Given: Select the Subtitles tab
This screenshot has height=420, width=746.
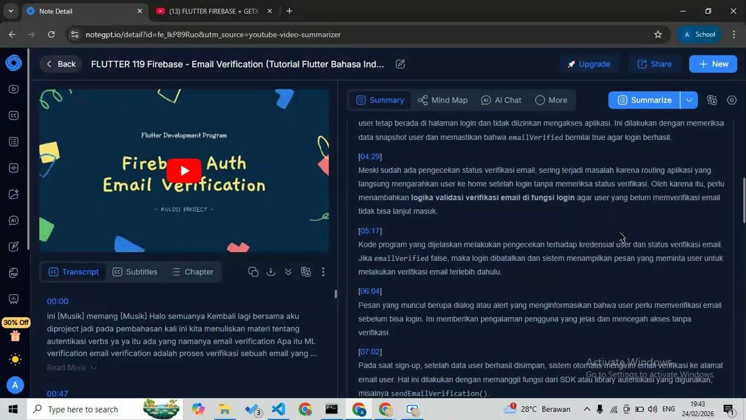Looking at the screenshot, I should coord(135,272).
